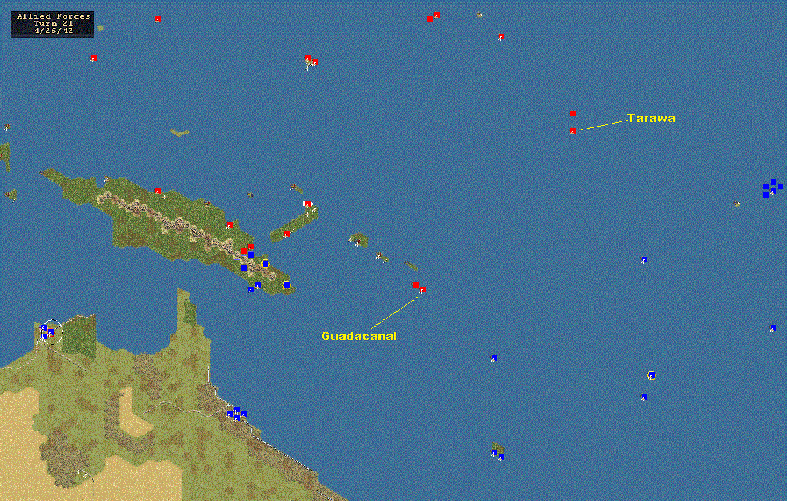The width and height of the screenshot is (787, 501).
Task: Select the blue unit directly south of the yellow-hexed ocean unit
Action: click(x=644, y=397)
